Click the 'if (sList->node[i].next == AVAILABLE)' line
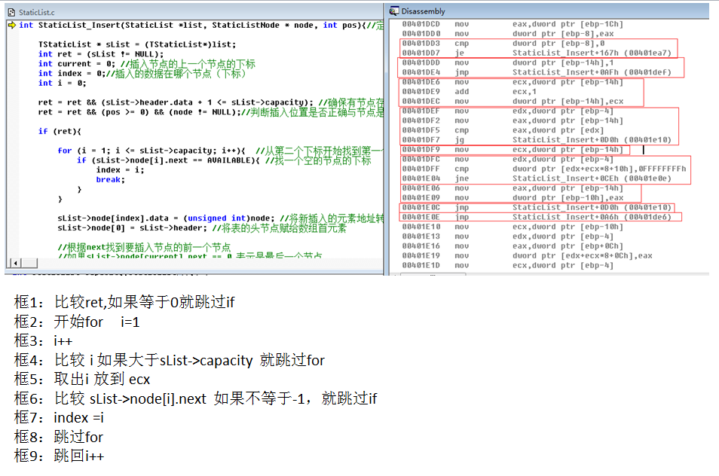 [x=224, y=160]
